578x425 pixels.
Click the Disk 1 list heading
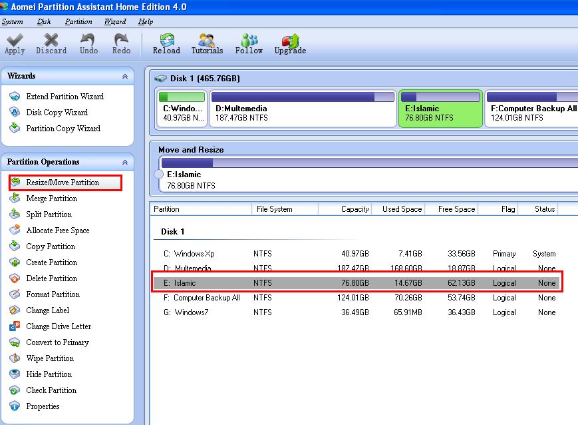pos(172,232)
